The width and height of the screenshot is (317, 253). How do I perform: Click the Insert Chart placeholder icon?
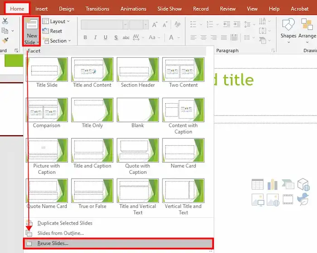(273, 185)
